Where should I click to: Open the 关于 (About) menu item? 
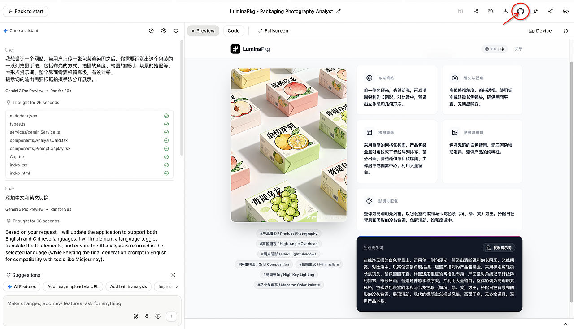[518, 49]
